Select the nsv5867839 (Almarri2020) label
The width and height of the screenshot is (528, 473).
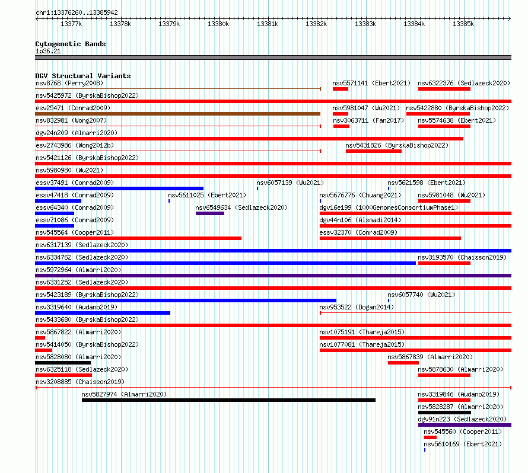coord(430,357)
